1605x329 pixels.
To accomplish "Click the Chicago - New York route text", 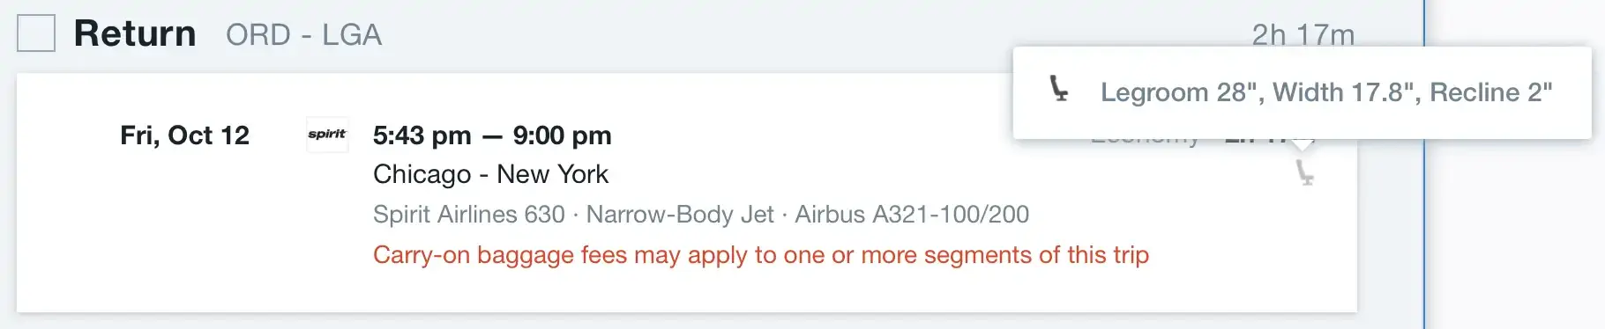I will tap(490, 174).
